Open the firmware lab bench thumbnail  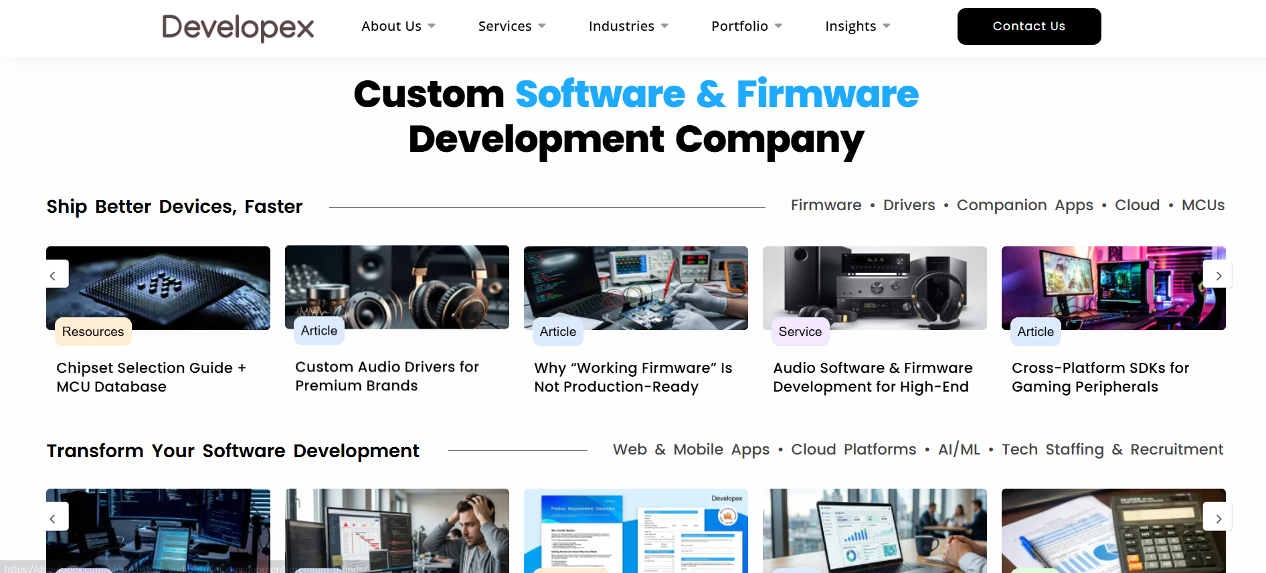(636, 288)
